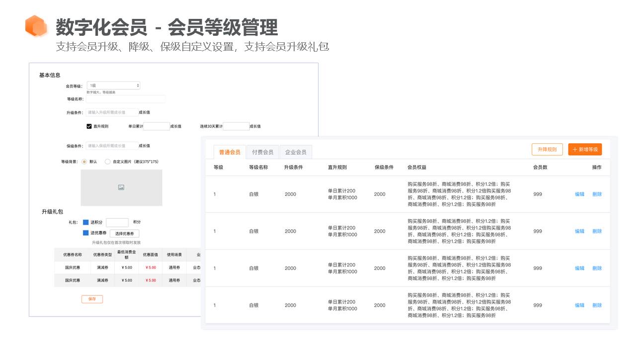Click the 等级名称 column header in level table
Image resolution: width=636 pixels, height=358 pixels.
point(258,168)
